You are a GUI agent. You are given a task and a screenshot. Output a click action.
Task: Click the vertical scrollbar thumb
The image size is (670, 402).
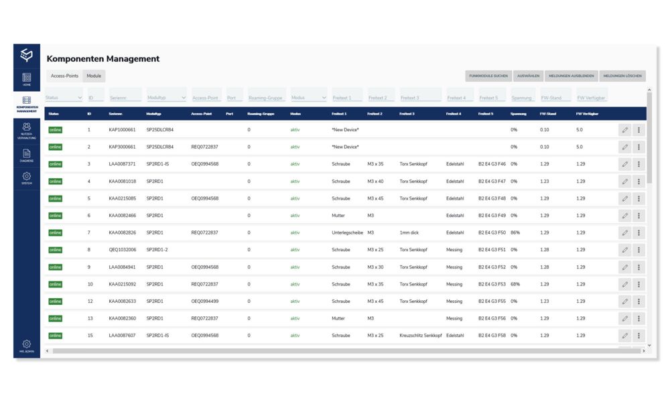click(x=649, y=137)
